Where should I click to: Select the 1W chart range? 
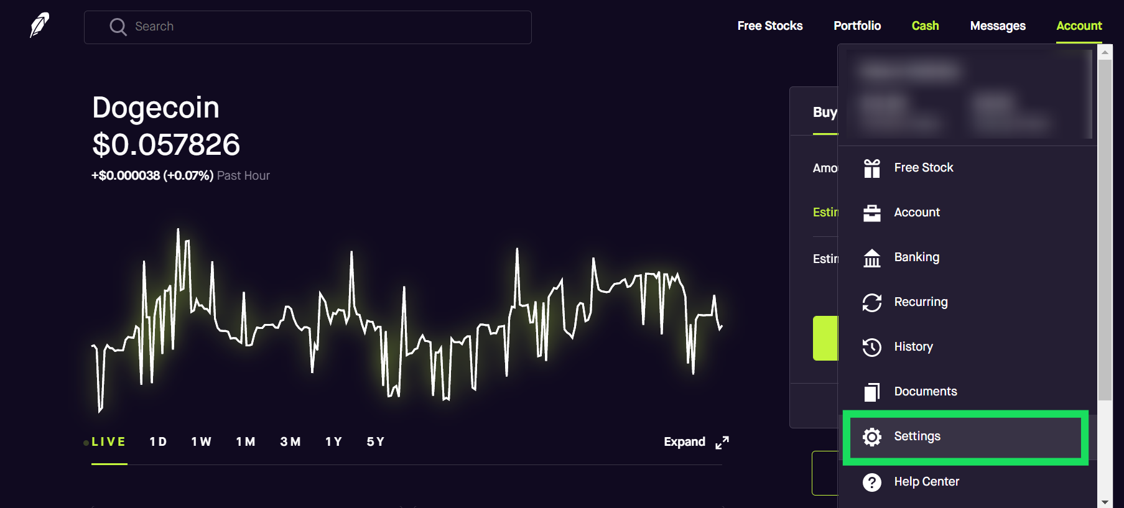tap(201, 442)
